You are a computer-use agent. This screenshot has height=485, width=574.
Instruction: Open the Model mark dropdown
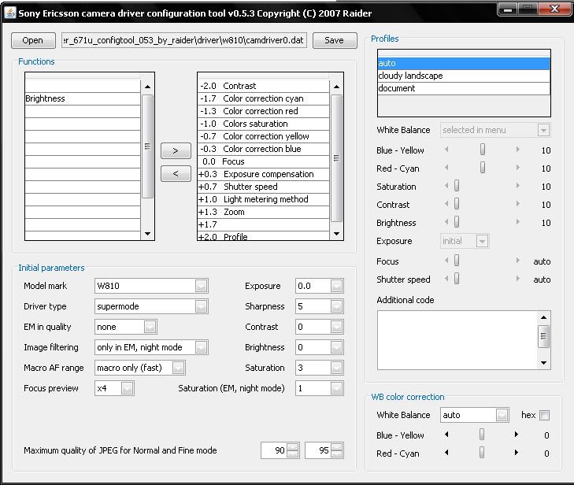pos(201,286)
